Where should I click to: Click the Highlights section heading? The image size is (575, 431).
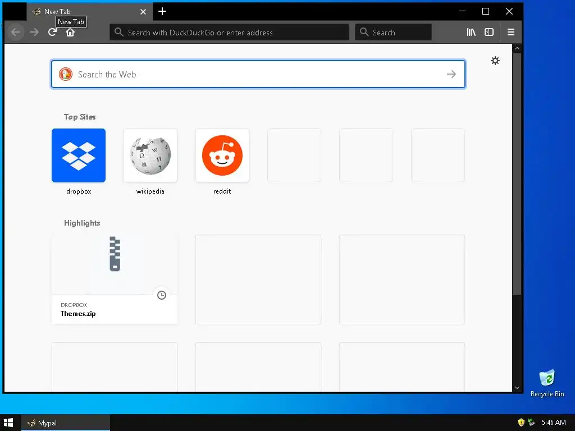point(82,223)
